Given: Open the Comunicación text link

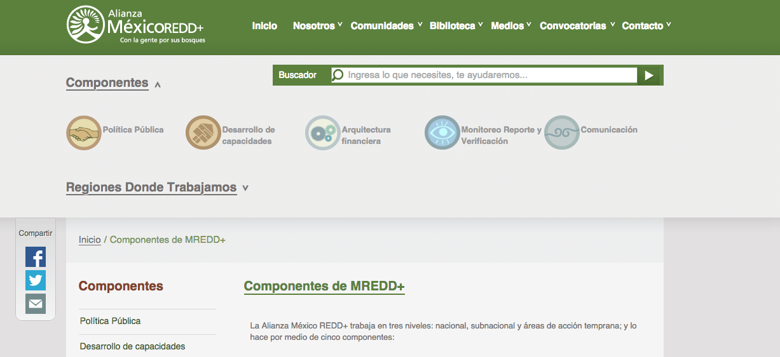Looking at the screenshot, I should (x=609, y=129).
